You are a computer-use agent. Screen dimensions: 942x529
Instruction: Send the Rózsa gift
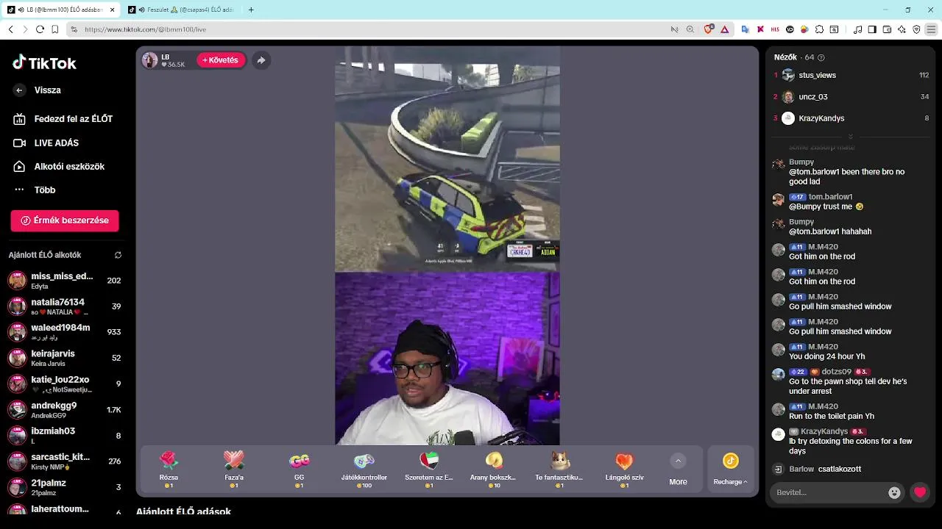(x=169, y=470)
